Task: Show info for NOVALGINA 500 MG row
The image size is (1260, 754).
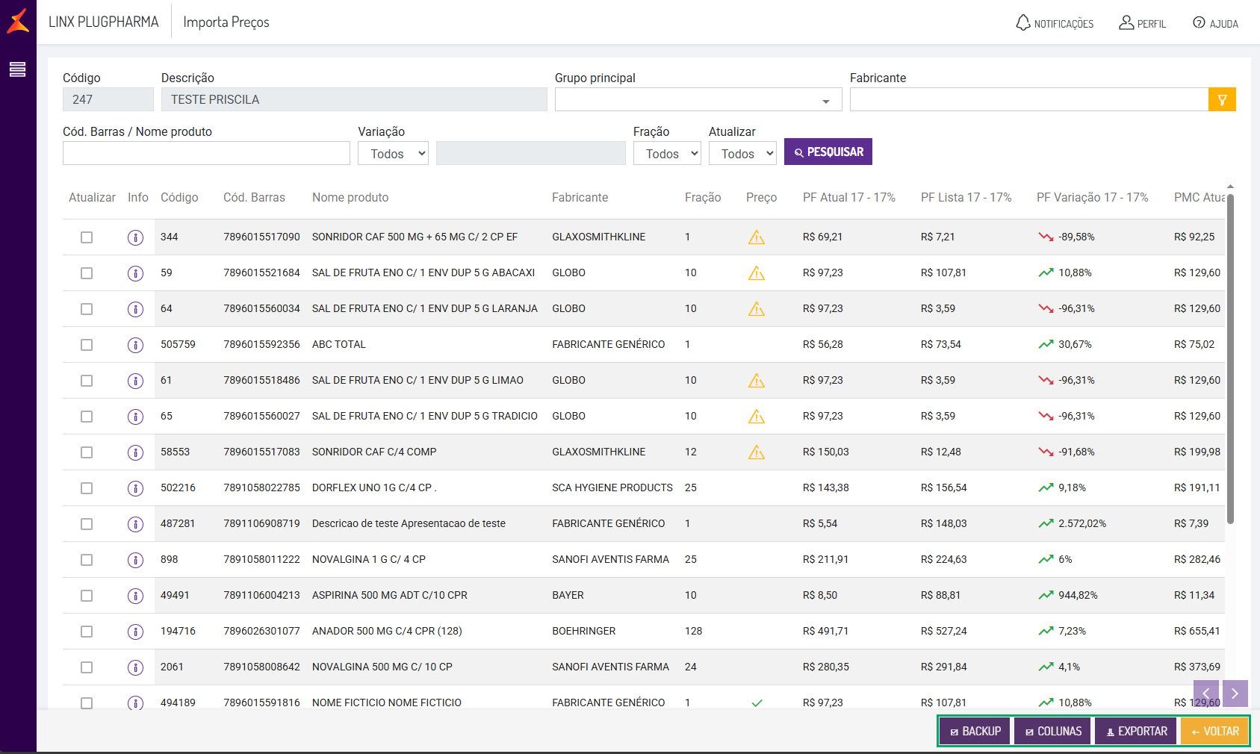Action: (135, 667)
